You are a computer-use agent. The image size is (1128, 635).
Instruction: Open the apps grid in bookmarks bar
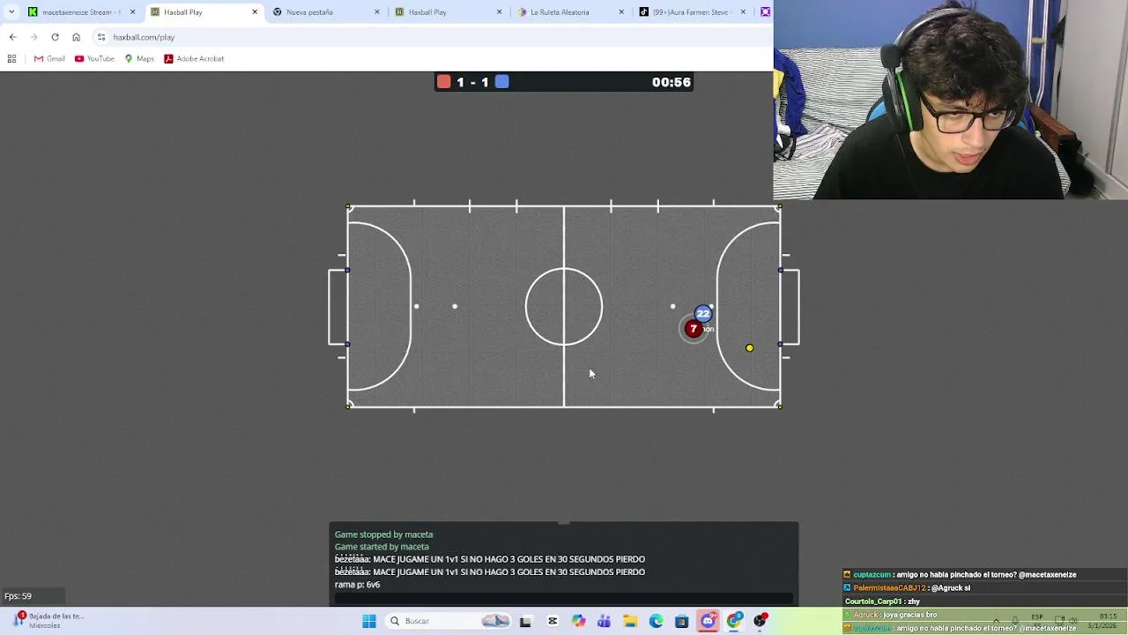coord(11,59)
